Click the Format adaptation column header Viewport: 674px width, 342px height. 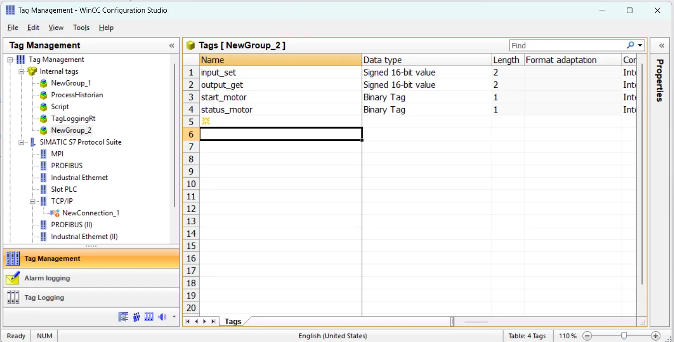573,60
